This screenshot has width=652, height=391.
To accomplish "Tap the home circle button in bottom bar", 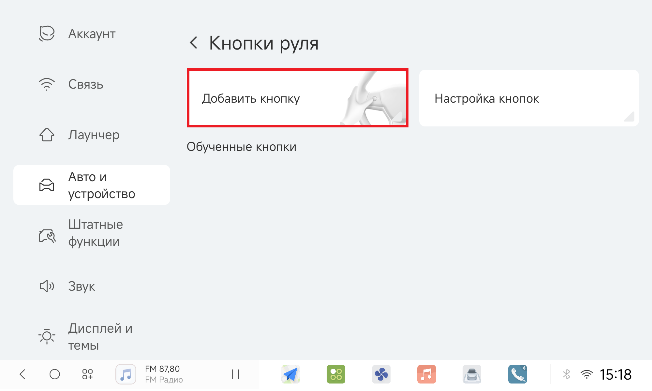I will 54,374.
